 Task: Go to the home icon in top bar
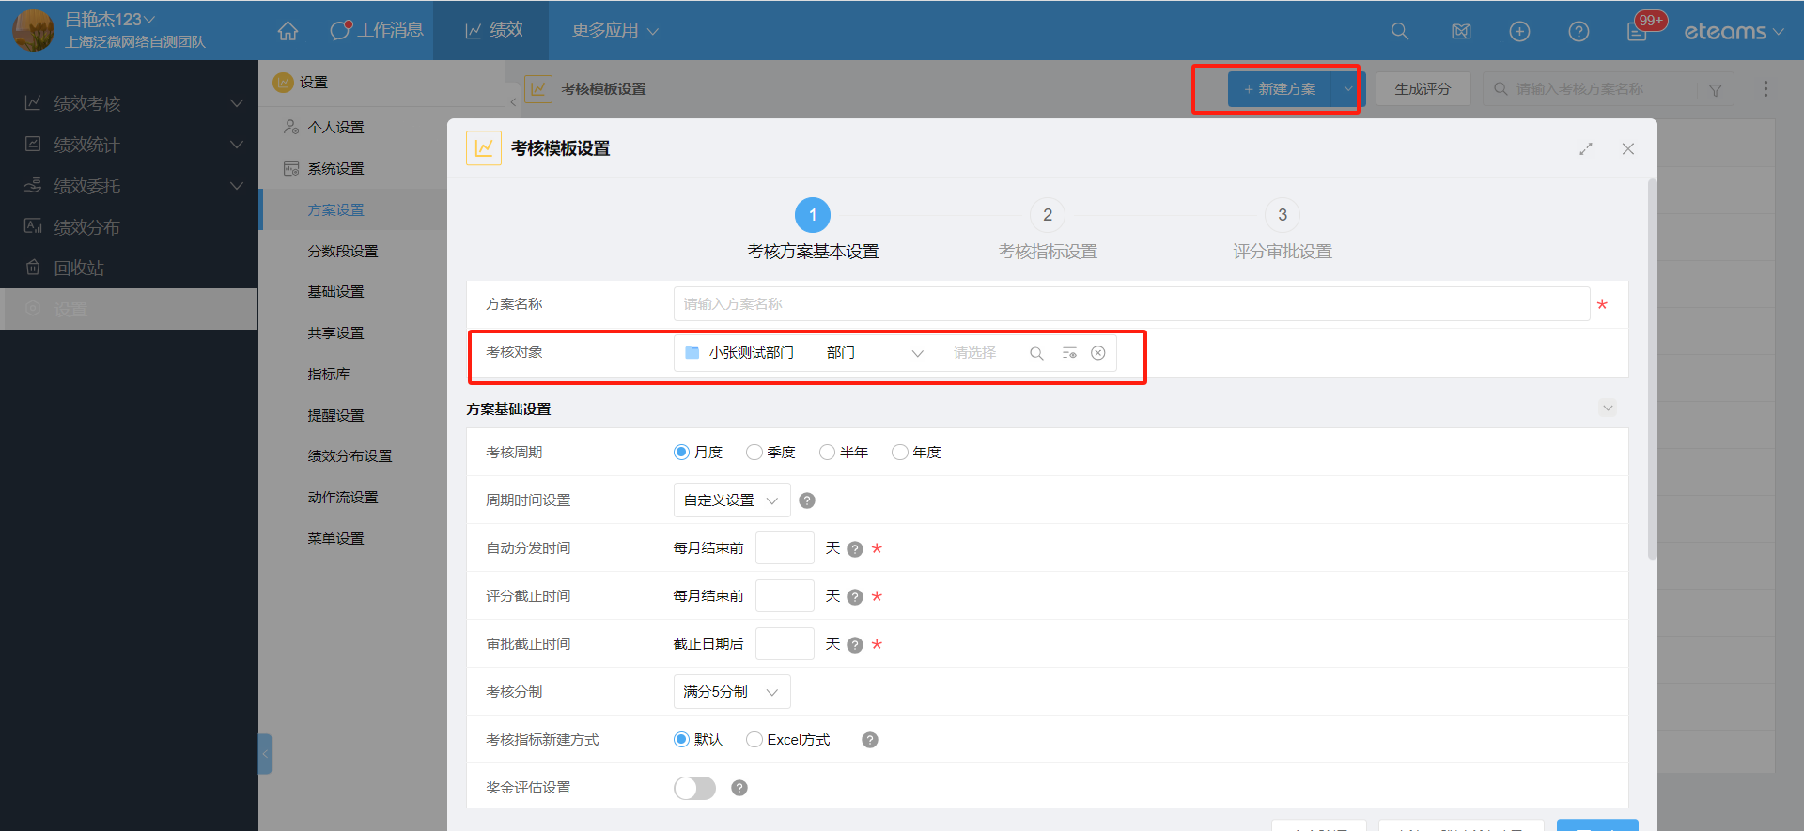point(288,31)
